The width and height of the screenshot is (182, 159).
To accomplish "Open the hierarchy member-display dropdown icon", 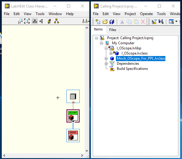I will click(86, 21).
